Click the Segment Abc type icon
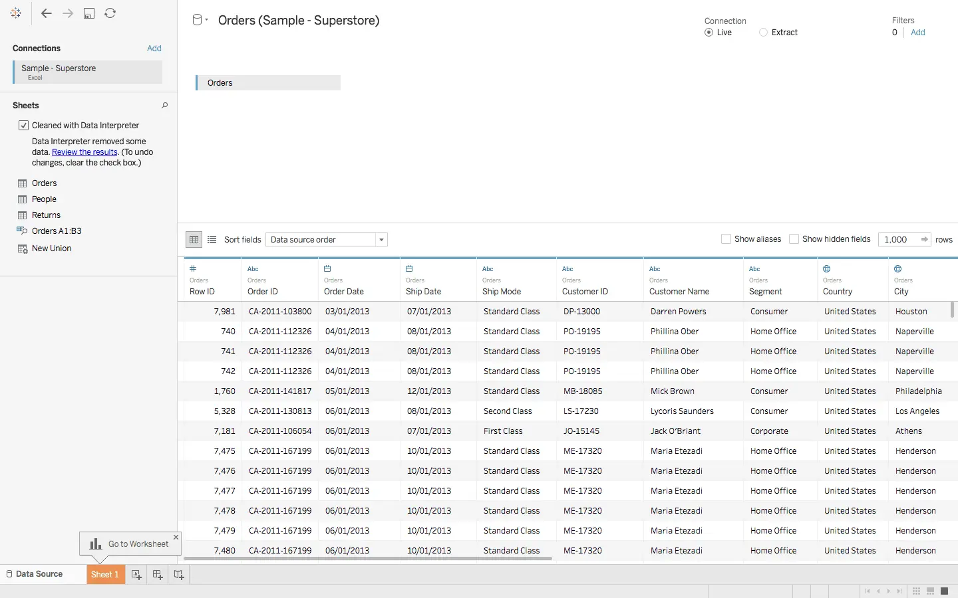 [x=754, y=268]
